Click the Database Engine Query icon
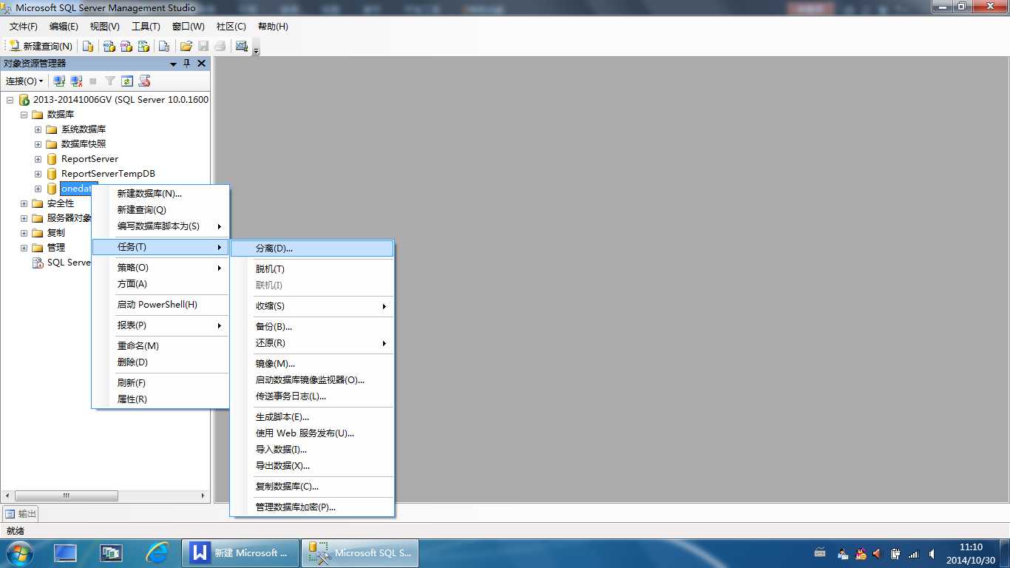 coord(88,46)
